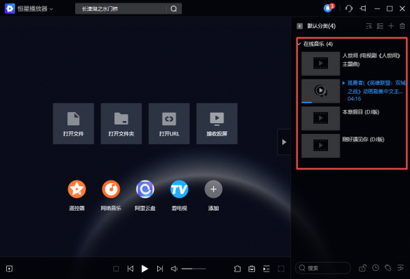Click the 接收投屏 tile
Viewport: 410px width, 279px height.
[x=217, y=124]
